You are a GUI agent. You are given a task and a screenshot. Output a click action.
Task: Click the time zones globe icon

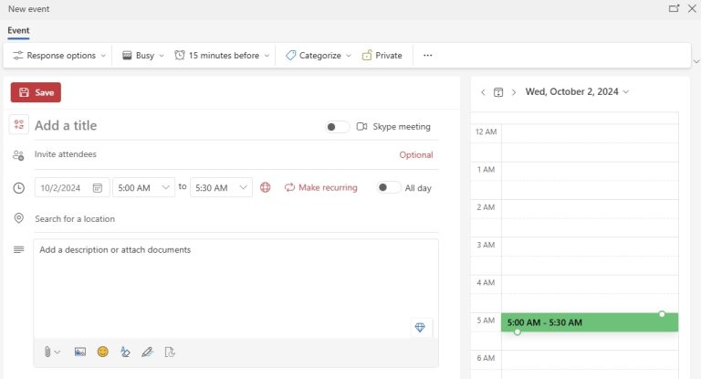[x=266, y=187]
